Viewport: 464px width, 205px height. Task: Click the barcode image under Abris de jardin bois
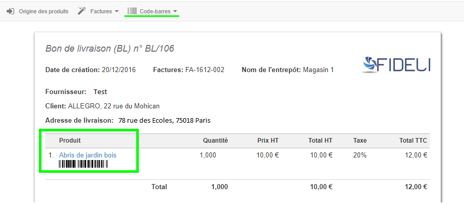tap(83, 164)
